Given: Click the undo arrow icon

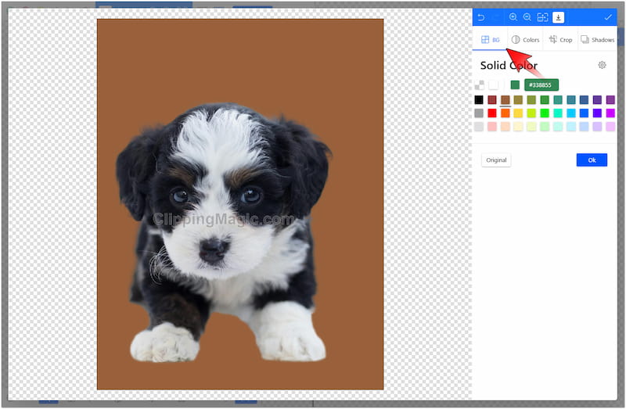Looking at the screenshot, I should tap(480, 17).
